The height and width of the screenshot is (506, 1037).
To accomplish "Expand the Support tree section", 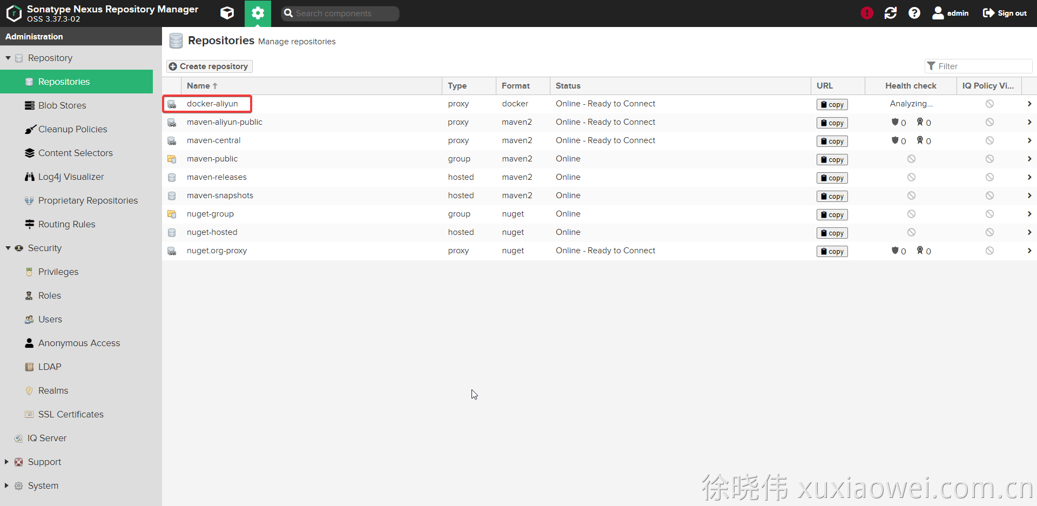I will pyautogui.click(x=6, y=462).
